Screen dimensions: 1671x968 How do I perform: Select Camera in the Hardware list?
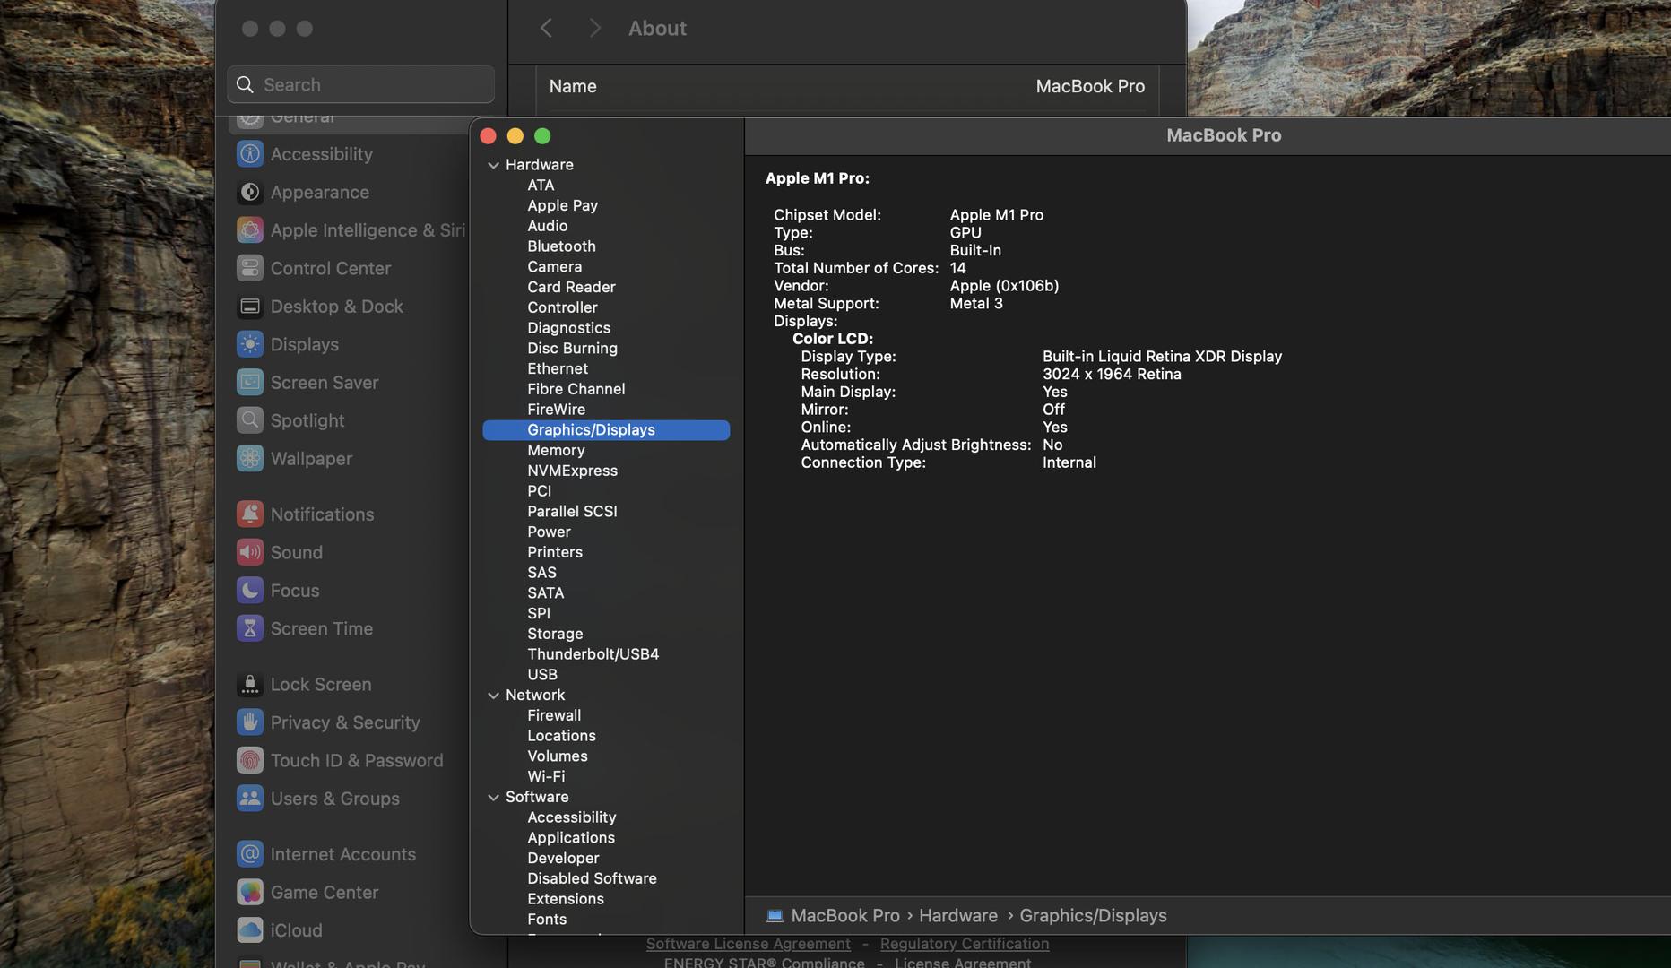tap(554, 267)
